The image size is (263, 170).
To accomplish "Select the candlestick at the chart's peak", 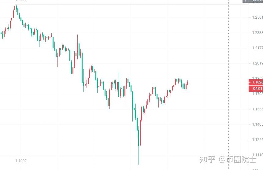I will [16, 9].
